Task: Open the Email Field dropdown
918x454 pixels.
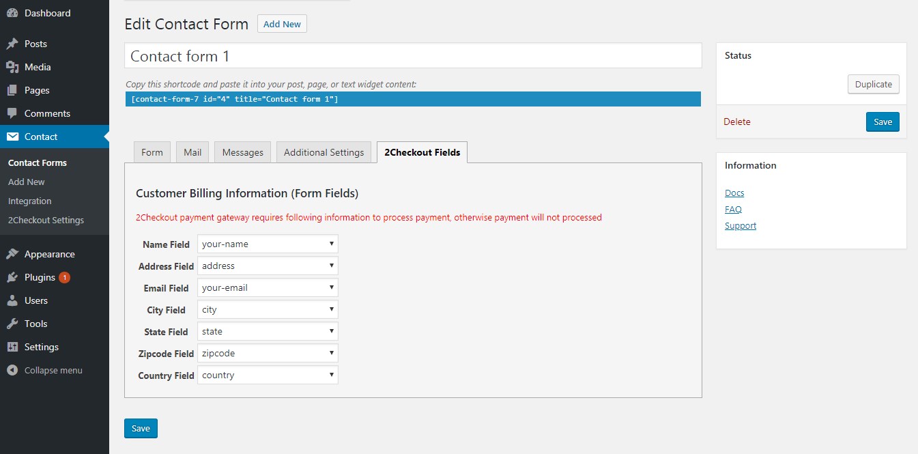Action: (268, 287)
